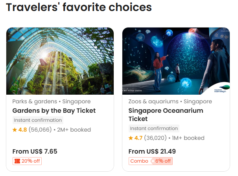Viewport: 238px width, 176px height.
Task: Click the Travelers' favorite choices heading
Action: 79,7
